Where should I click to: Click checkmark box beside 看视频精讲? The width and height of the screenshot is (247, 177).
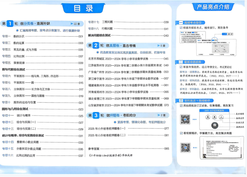[181, 133]
